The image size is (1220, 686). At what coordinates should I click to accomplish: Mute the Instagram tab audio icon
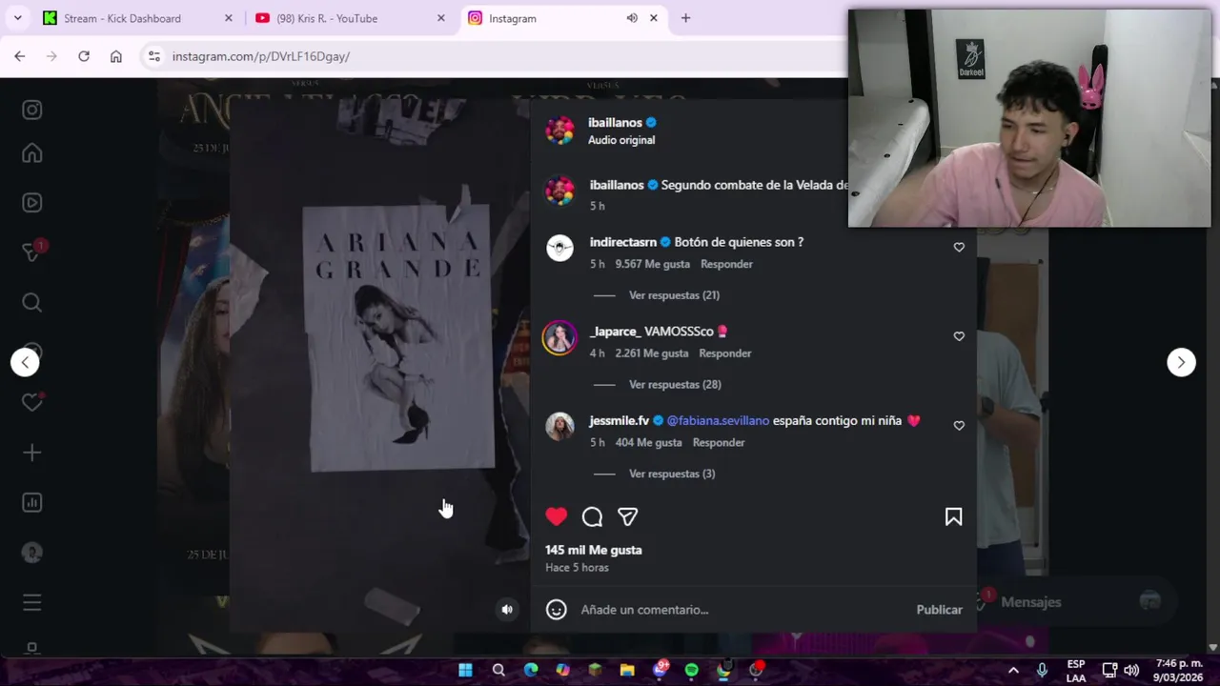click(x=632, y=18)
